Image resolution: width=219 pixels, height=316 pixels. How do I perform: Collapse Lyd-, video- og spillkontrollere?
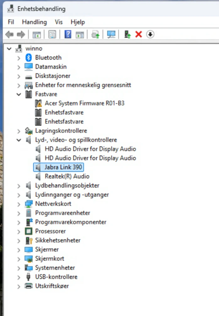[x=19, y=140]
